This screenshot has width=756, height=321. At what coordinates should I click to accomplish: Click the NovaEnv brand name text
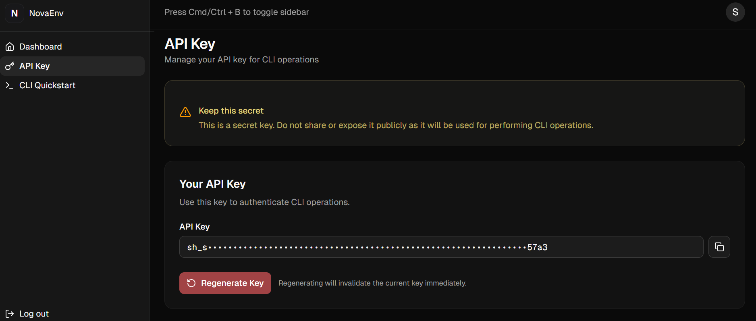point(46,12)
